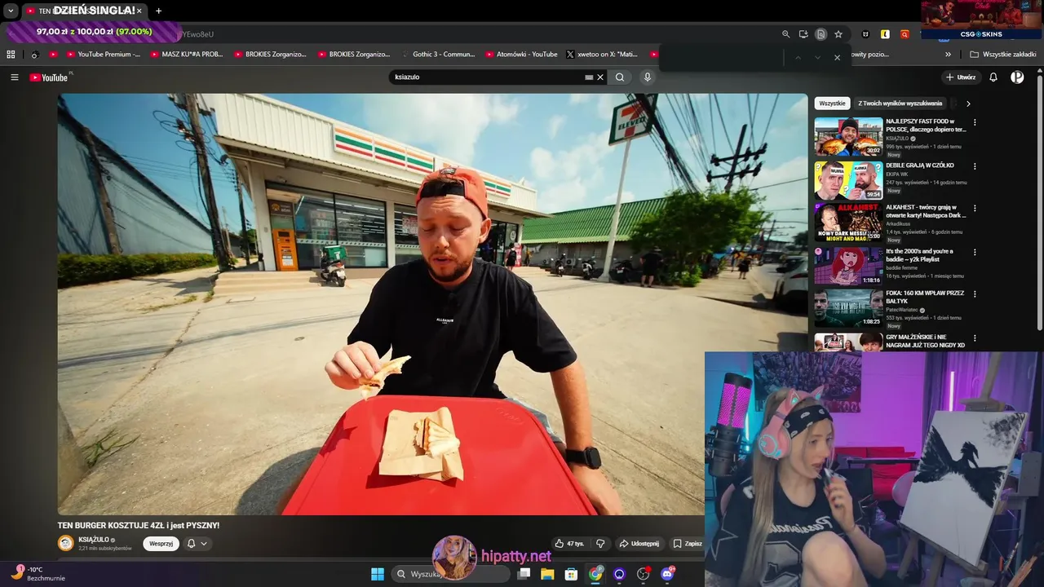The image size is (1044, 587).
Task: Open DEBILE GRAJĄ W CZÓŁKO thumbnail
Action: click(848, 180)
